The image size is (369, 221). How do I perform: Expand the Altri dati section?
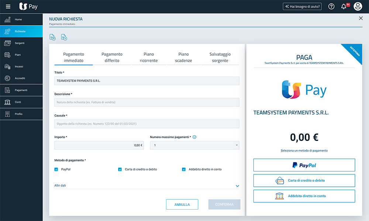[237, 186]
